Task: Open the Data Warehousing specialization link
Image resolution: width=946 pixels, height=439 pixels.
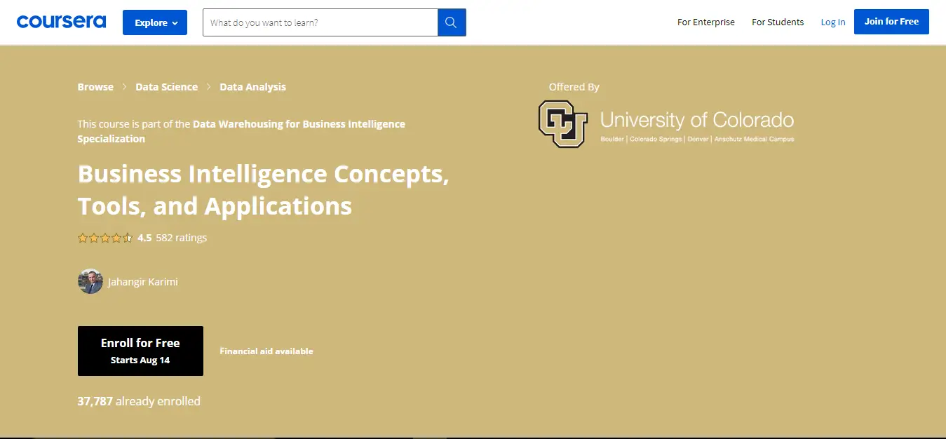Action: tap(298, 123)
